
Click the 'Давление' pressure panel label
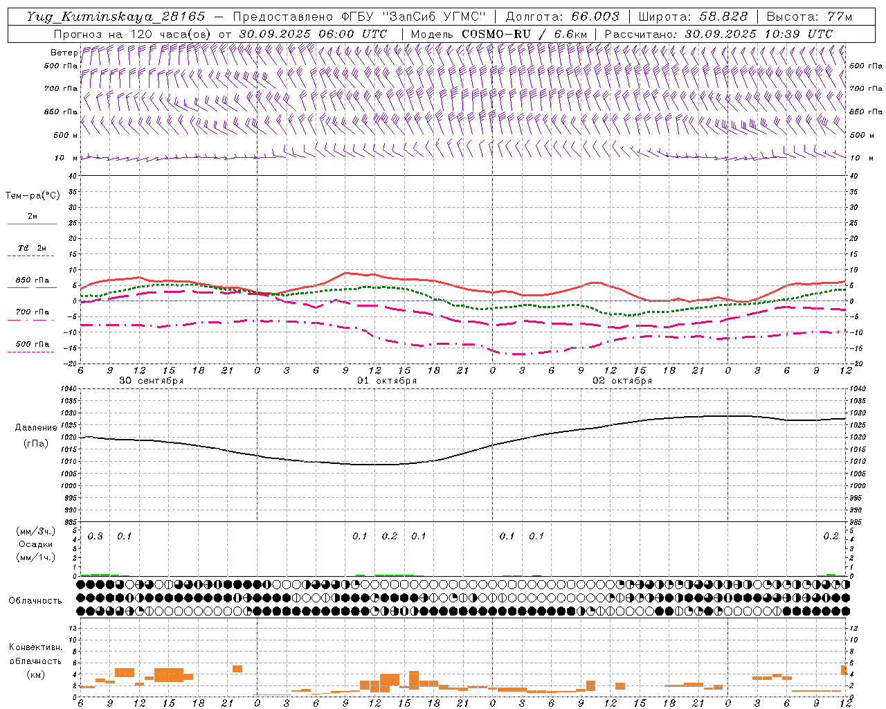(36, 428)
